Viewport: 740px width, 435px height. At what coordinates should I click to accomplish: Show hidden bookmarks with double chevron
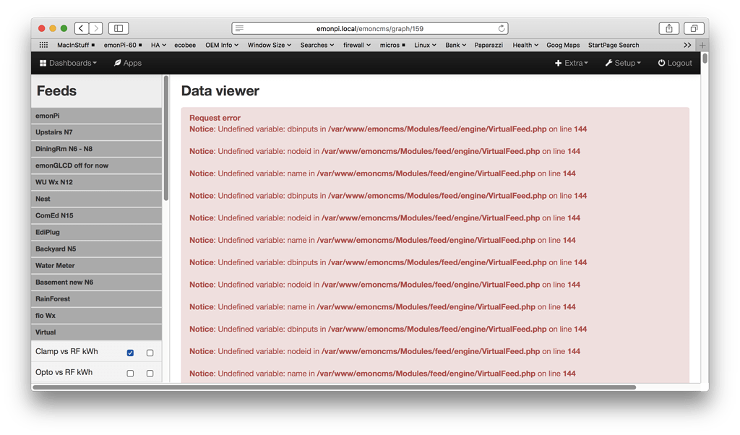click(x=687, y=45)
